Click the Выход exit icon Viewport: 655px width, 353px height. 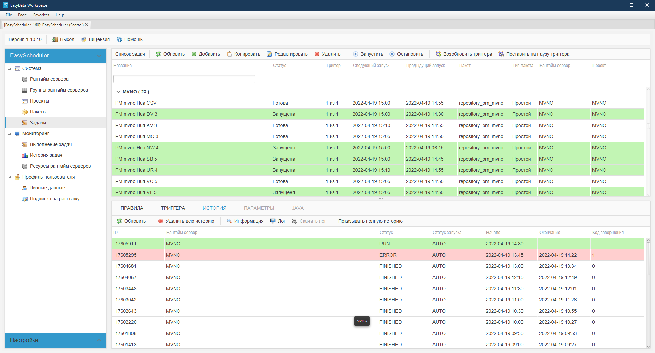coord(55,39)
